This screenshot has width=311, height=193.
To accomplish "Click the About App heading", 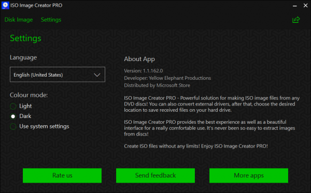I will point(139,59).
